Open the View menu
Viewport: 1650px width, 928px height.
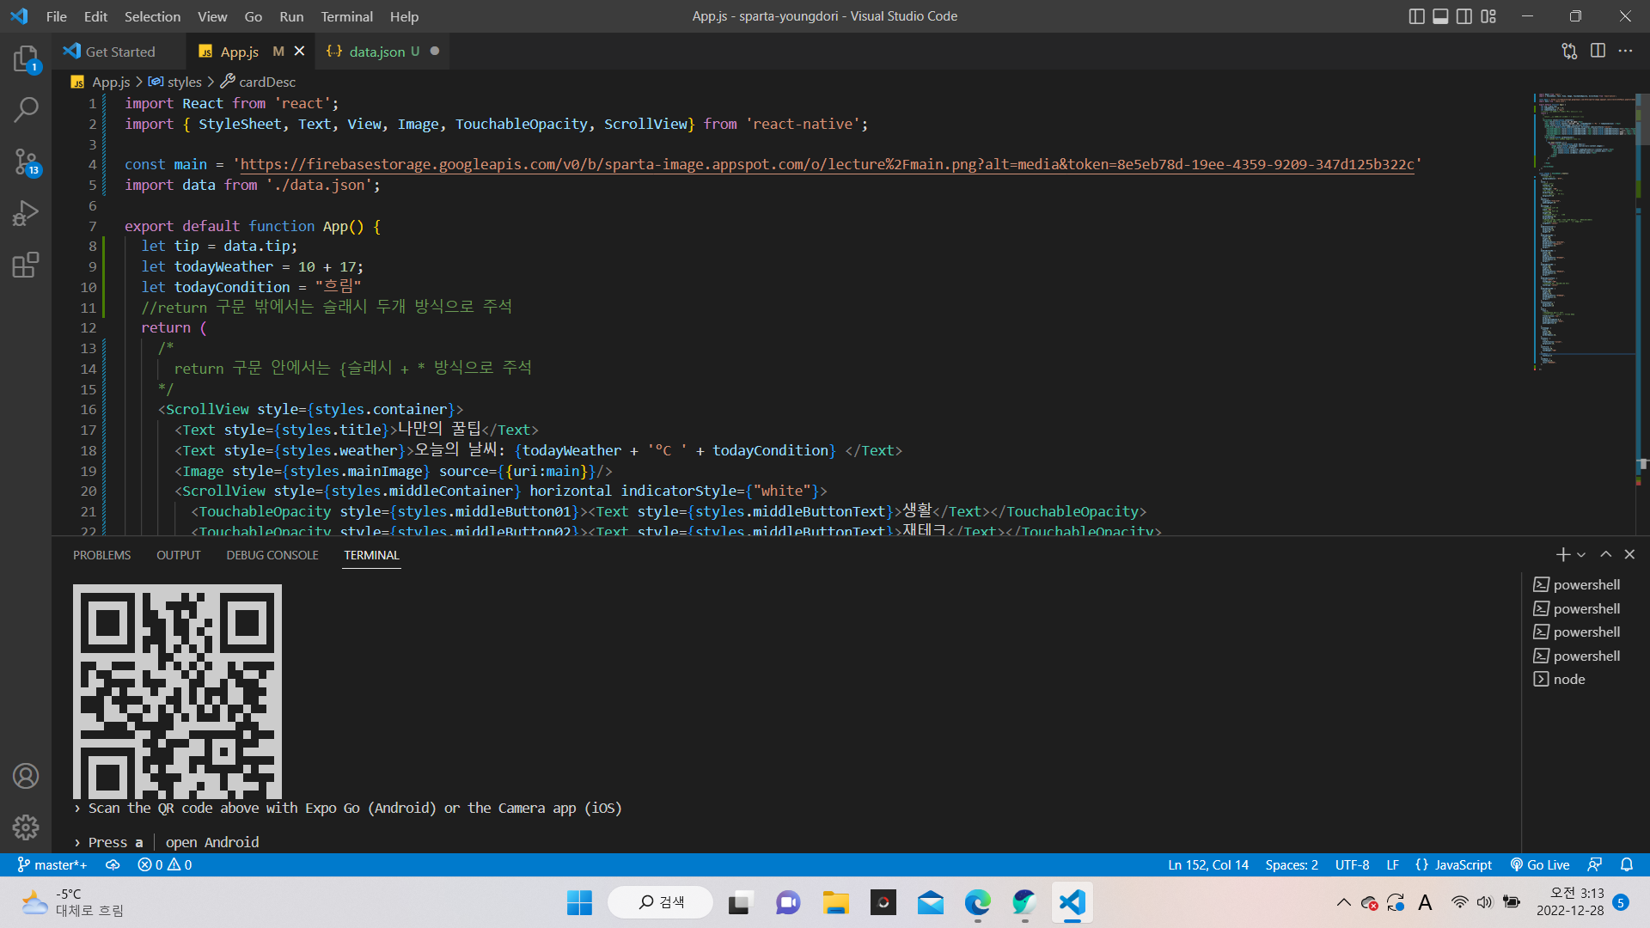point(212,16)
